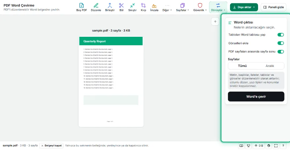
Task: Toggle PDF sayfaları arasında sayfa sonu
Action: tap(280, 52)
